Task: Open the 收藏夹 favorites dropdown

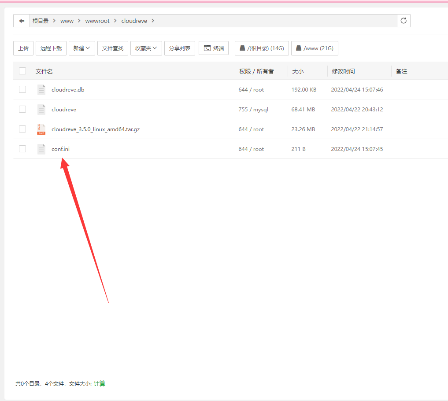Action: 146,48
